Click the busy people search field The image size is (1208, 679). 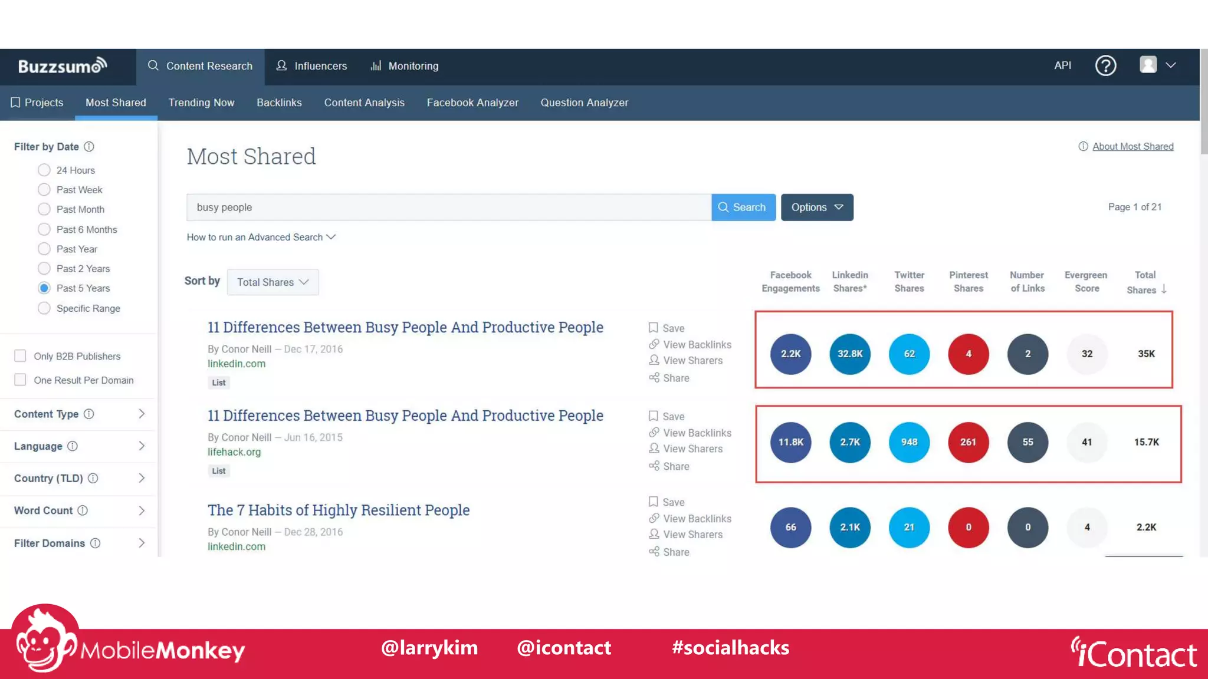coord(448,207)
